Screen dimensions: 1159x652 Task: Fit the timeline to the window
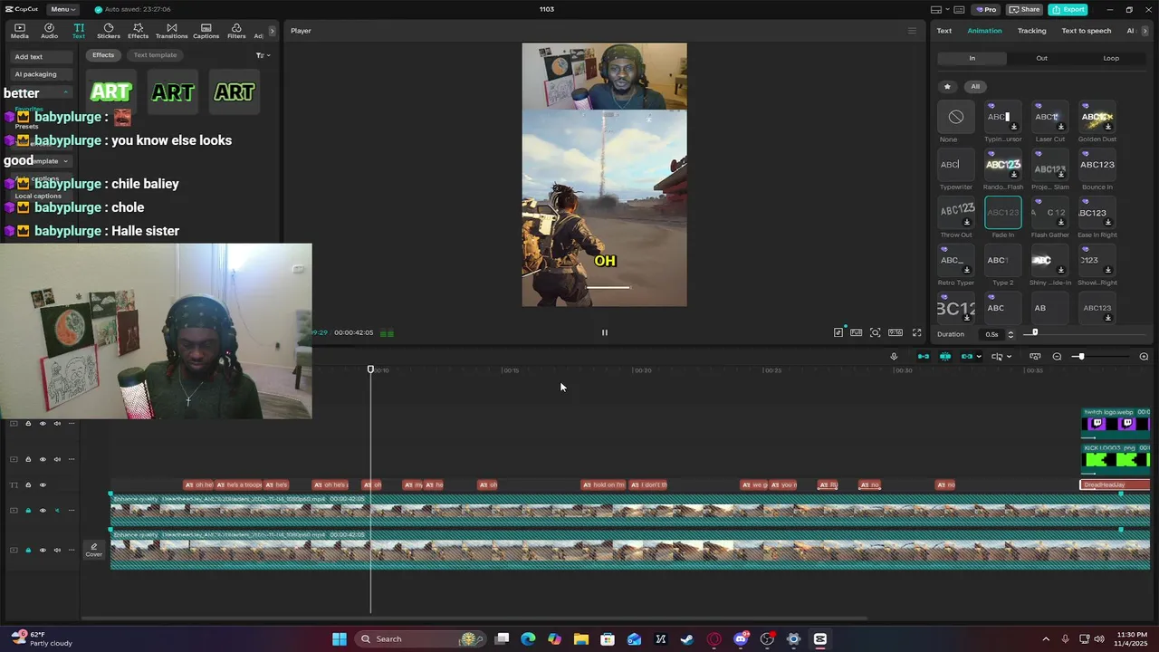click(x=1035, y=357)
